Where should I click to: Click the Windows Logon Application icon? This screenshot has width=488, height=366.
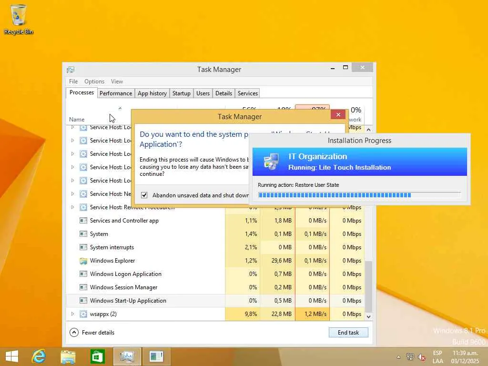point(83,274)
